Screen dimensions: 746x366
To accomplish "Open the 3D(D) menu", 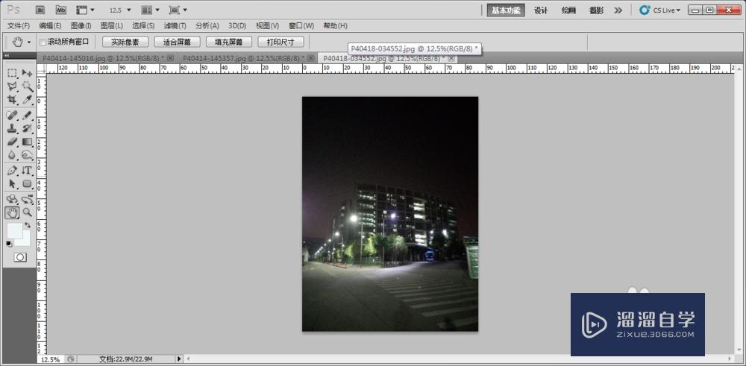I will [237, 25].
